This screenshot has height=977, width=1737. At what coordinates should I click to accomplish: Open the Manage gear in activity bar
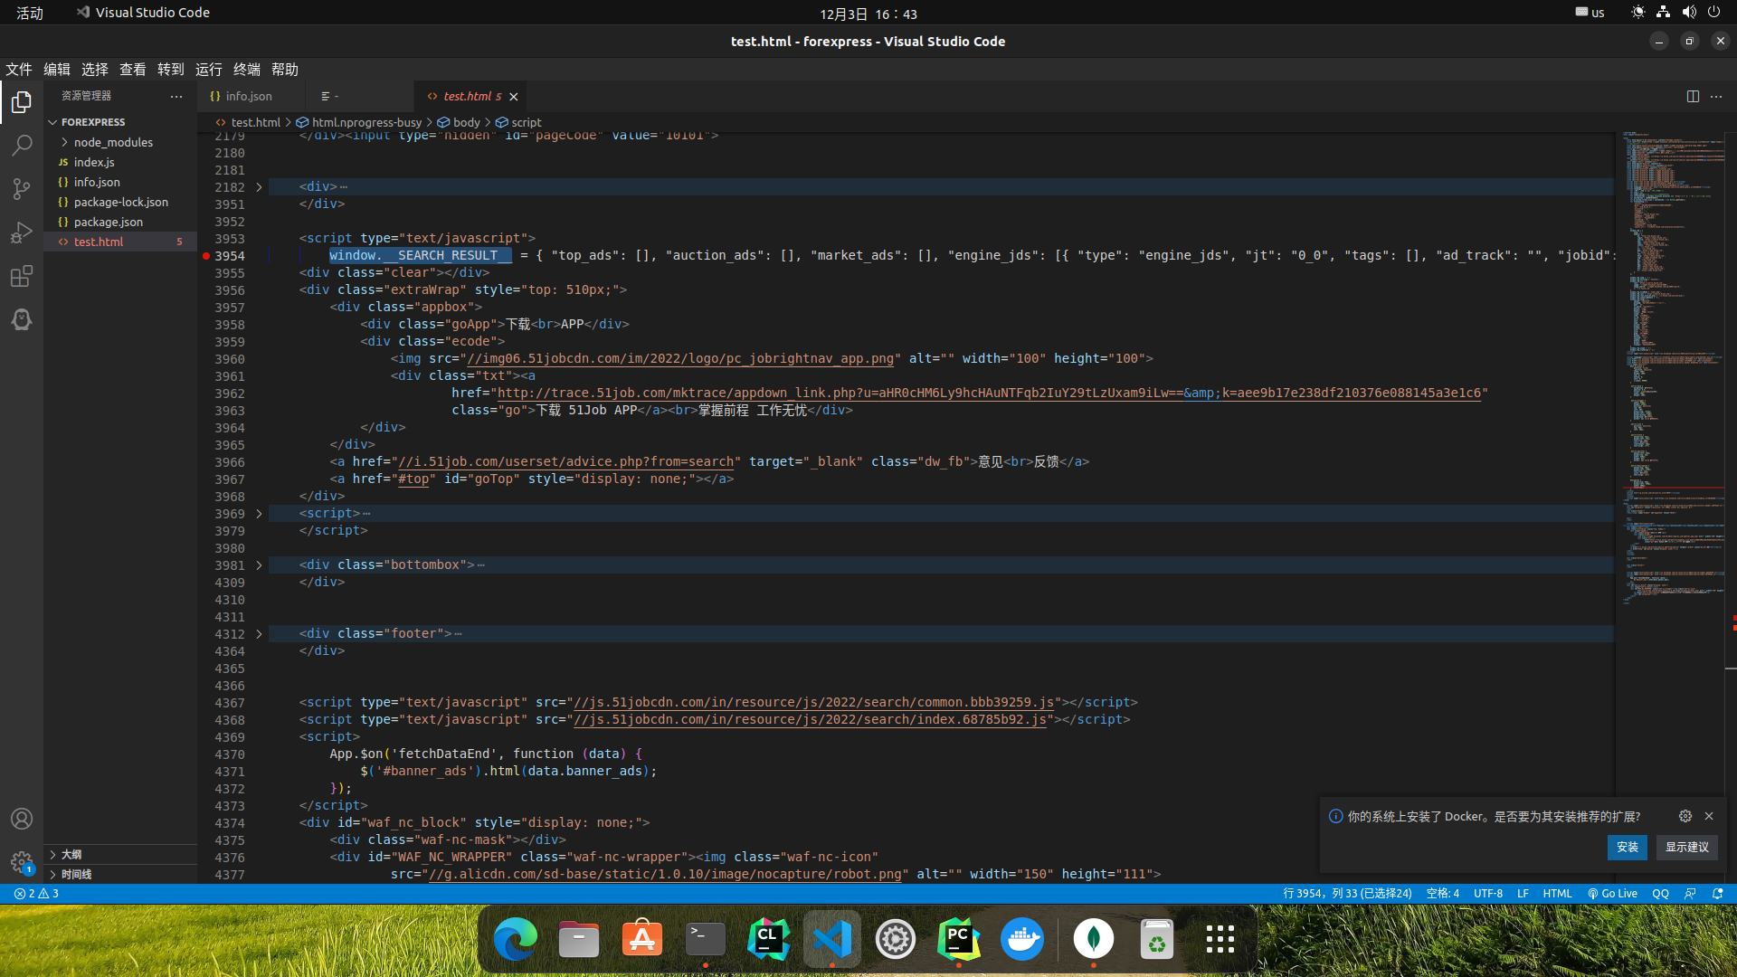22,862
